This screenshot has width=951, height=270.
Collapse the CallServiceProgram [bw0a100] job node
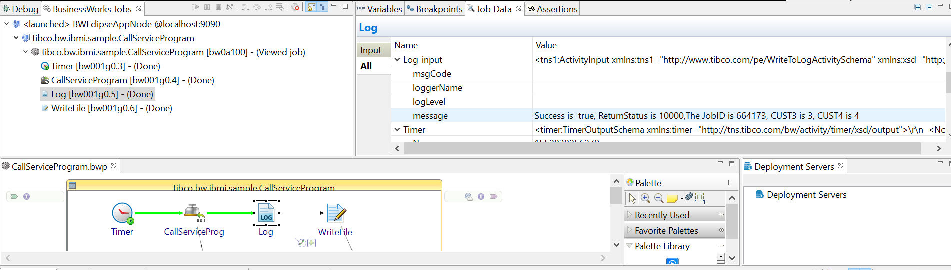(26, 52)
